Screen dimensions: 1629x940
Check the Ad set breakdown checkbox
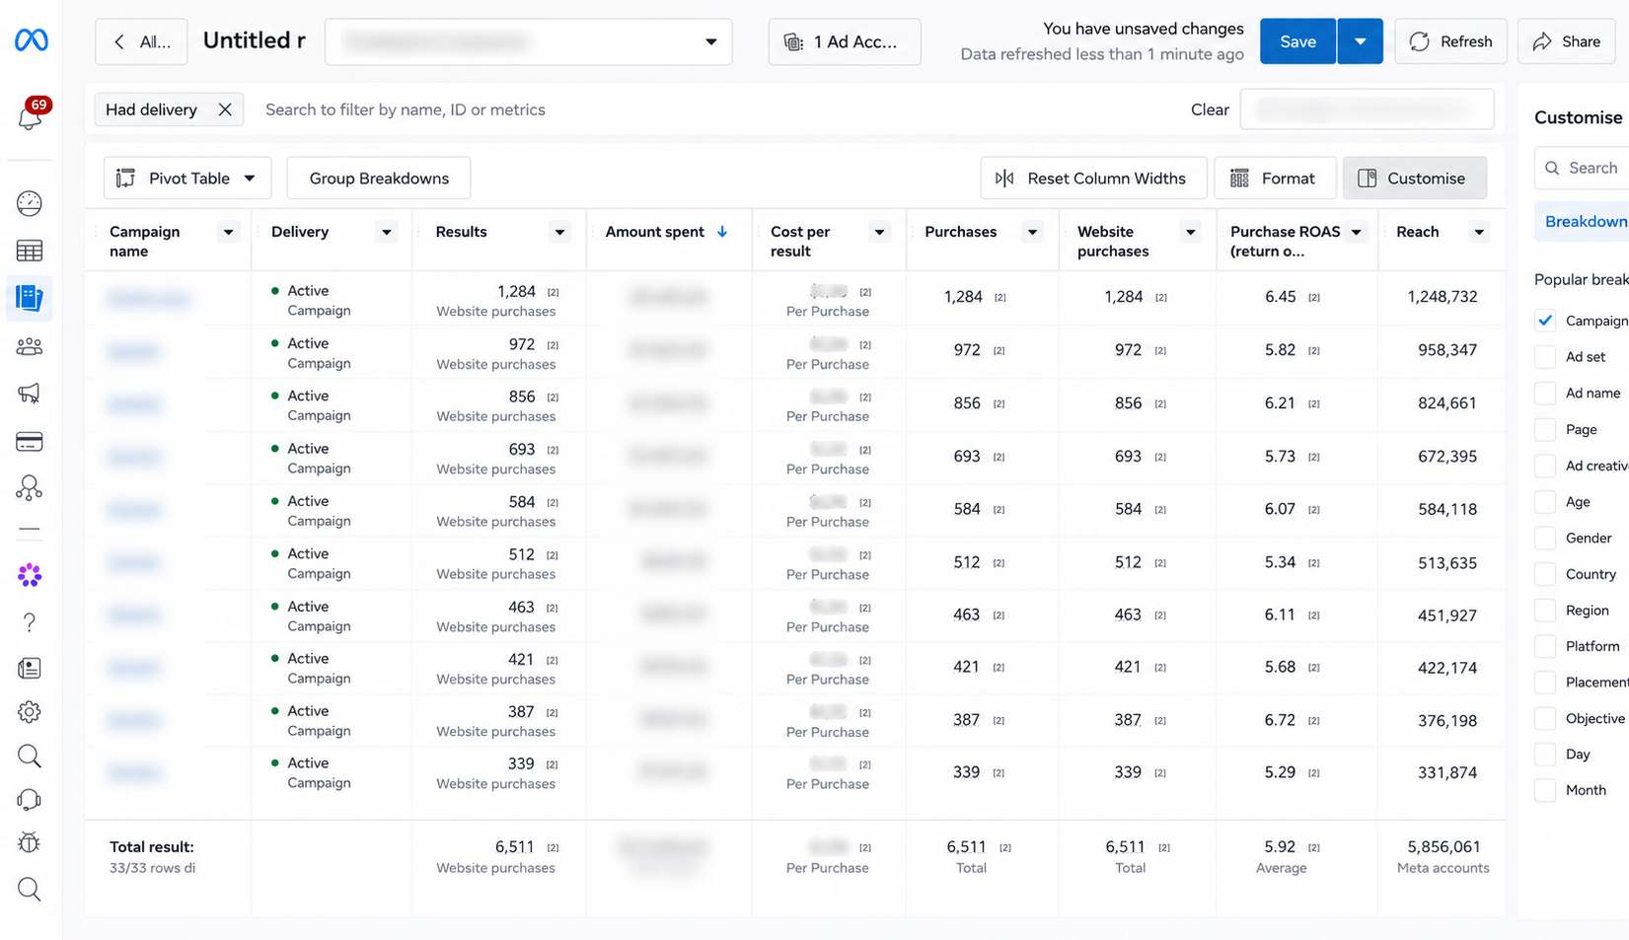[x=1545, y=357]
